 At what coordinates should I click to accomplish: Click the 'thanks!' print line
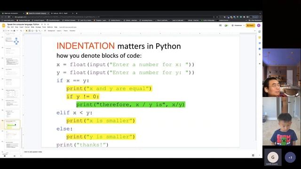click(82, 145)
